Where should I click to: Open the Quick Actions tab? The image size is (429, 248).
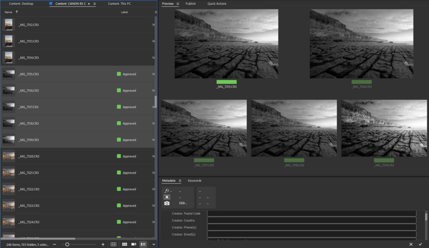pyautogui.click(x=217, y=4)
